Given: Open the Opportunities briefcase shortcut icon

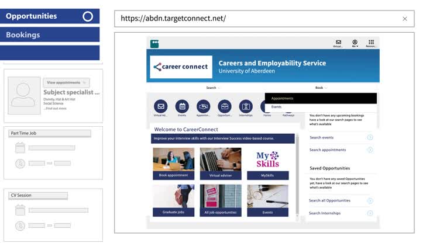Looking at the screenshot, I should (225, 106).
